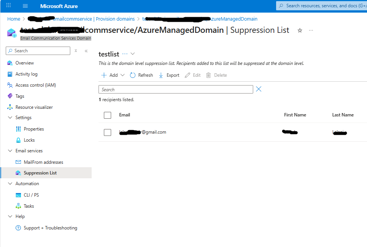Open the Overview menu item

pos(24,63)
